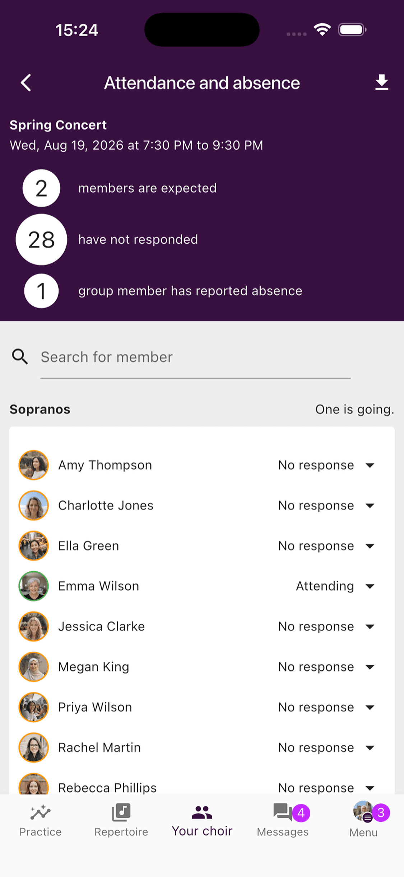
Task: Open Emma Wilson's Attending dropdown
Action: [335, 586]
